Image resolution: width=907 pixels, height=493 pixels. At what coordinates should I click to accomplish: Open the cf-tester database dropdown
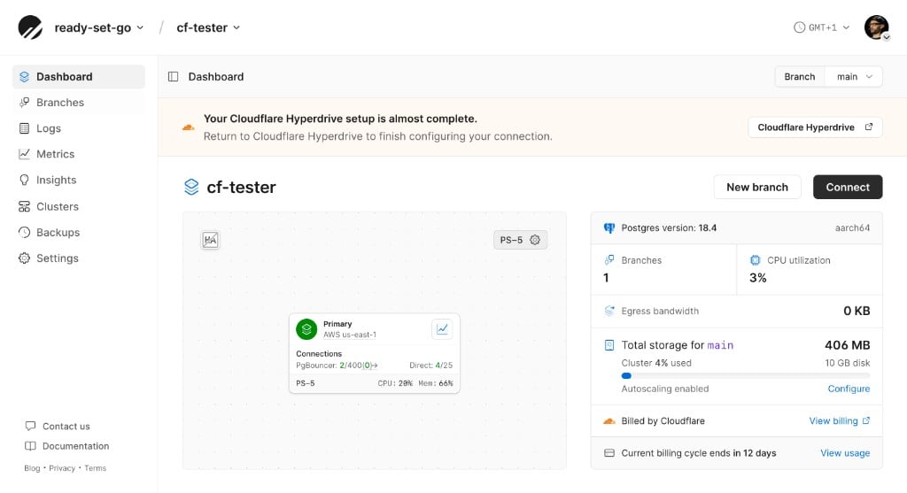[208, 27]
